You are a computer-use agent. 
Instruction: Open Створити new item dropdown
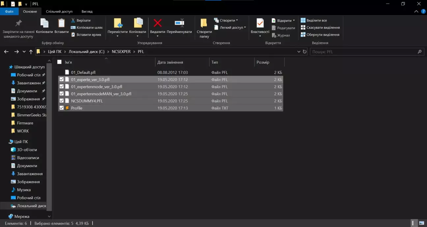pyautogui.click(x=226, y=20)
